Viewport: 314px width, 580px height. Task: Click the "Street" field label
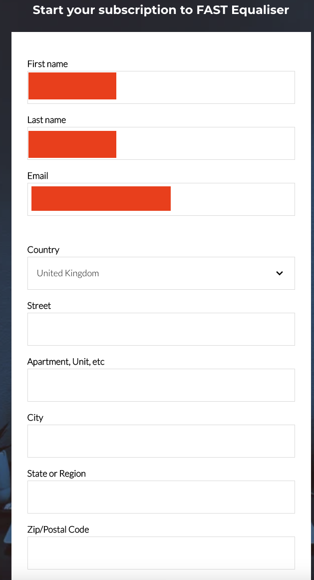point(39,306)
